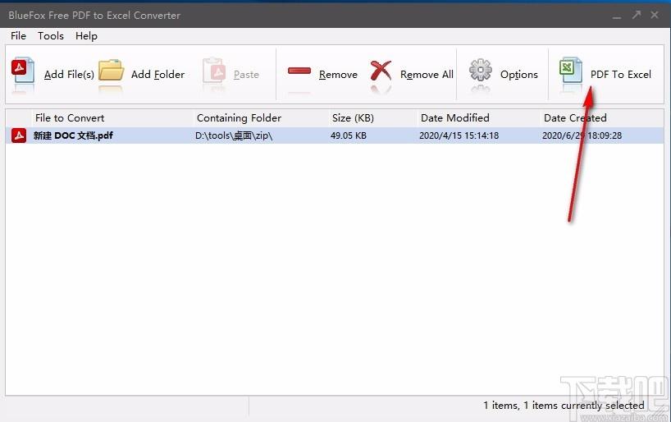Open the Help menu
Screen dimensions: 671x422
tap(86, 36)
